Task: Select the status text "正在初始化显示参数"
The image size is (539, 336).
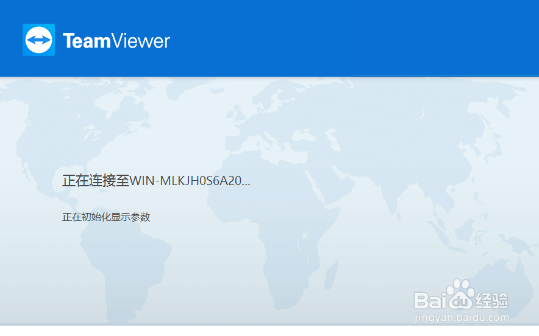Action: (106, 217)
